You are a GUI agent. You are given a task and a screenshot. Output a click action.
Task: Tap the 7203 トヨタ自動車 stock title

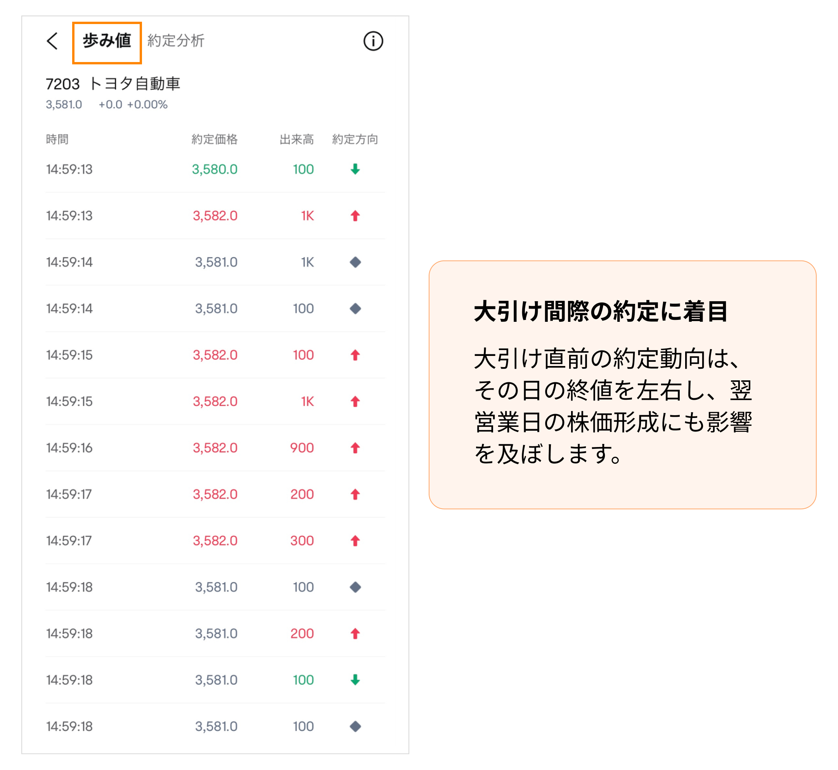113,84
